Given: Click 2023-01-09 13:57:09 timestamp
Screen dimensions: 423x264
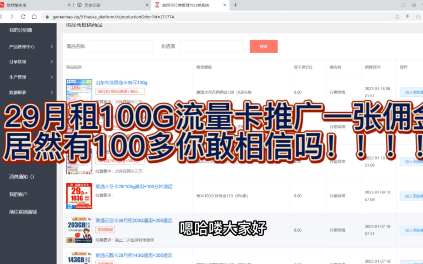Looking at the screenshot, I should [378, 196].
